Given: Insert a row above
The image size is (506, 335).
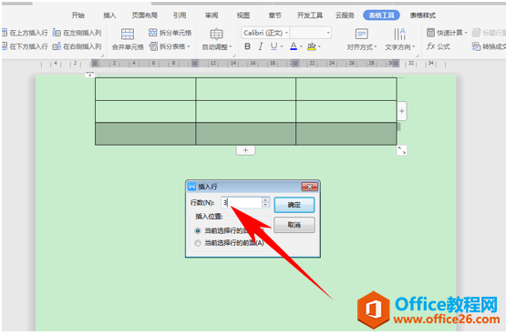Looking at the screenshot, I should click(x=26, y=33).
